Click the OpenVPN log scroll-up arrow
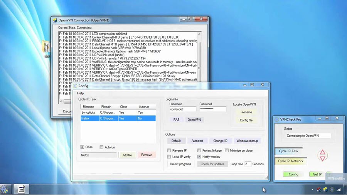 coord(199,34)
